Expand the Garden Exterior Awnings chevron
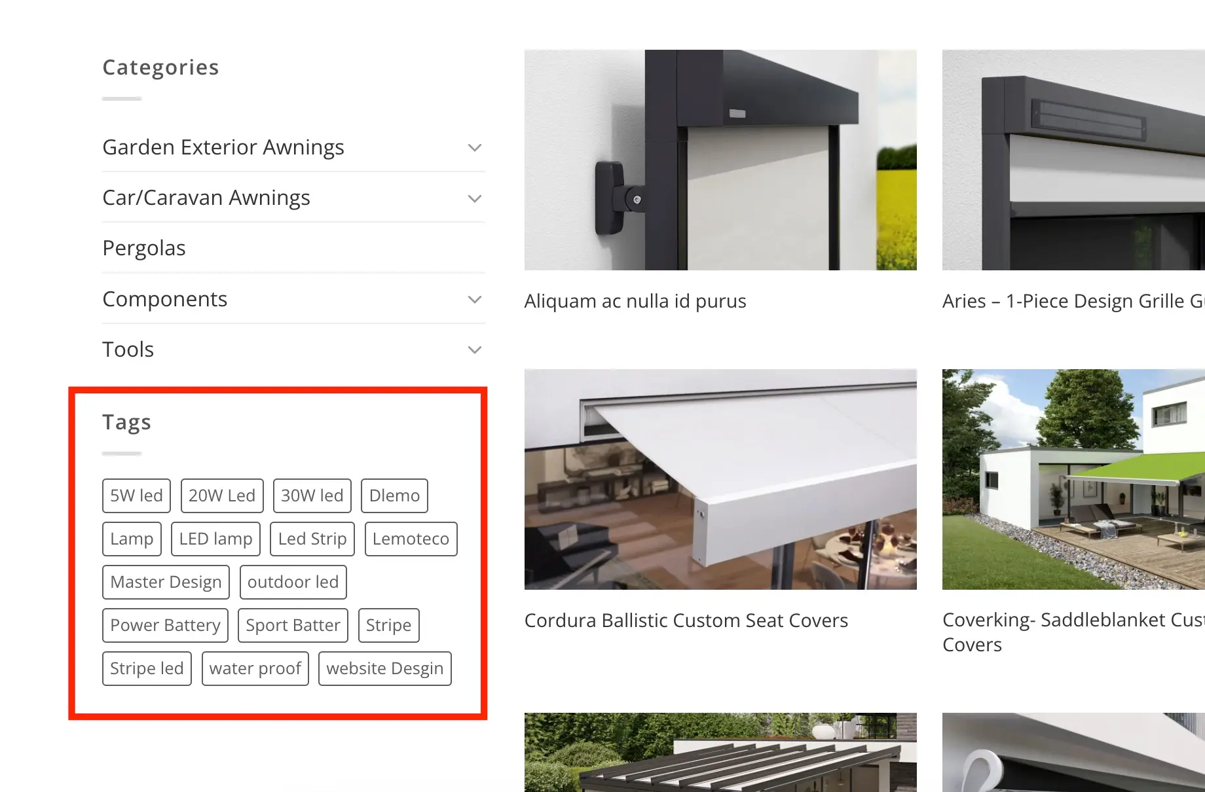1205x792 pixels. 474,148
